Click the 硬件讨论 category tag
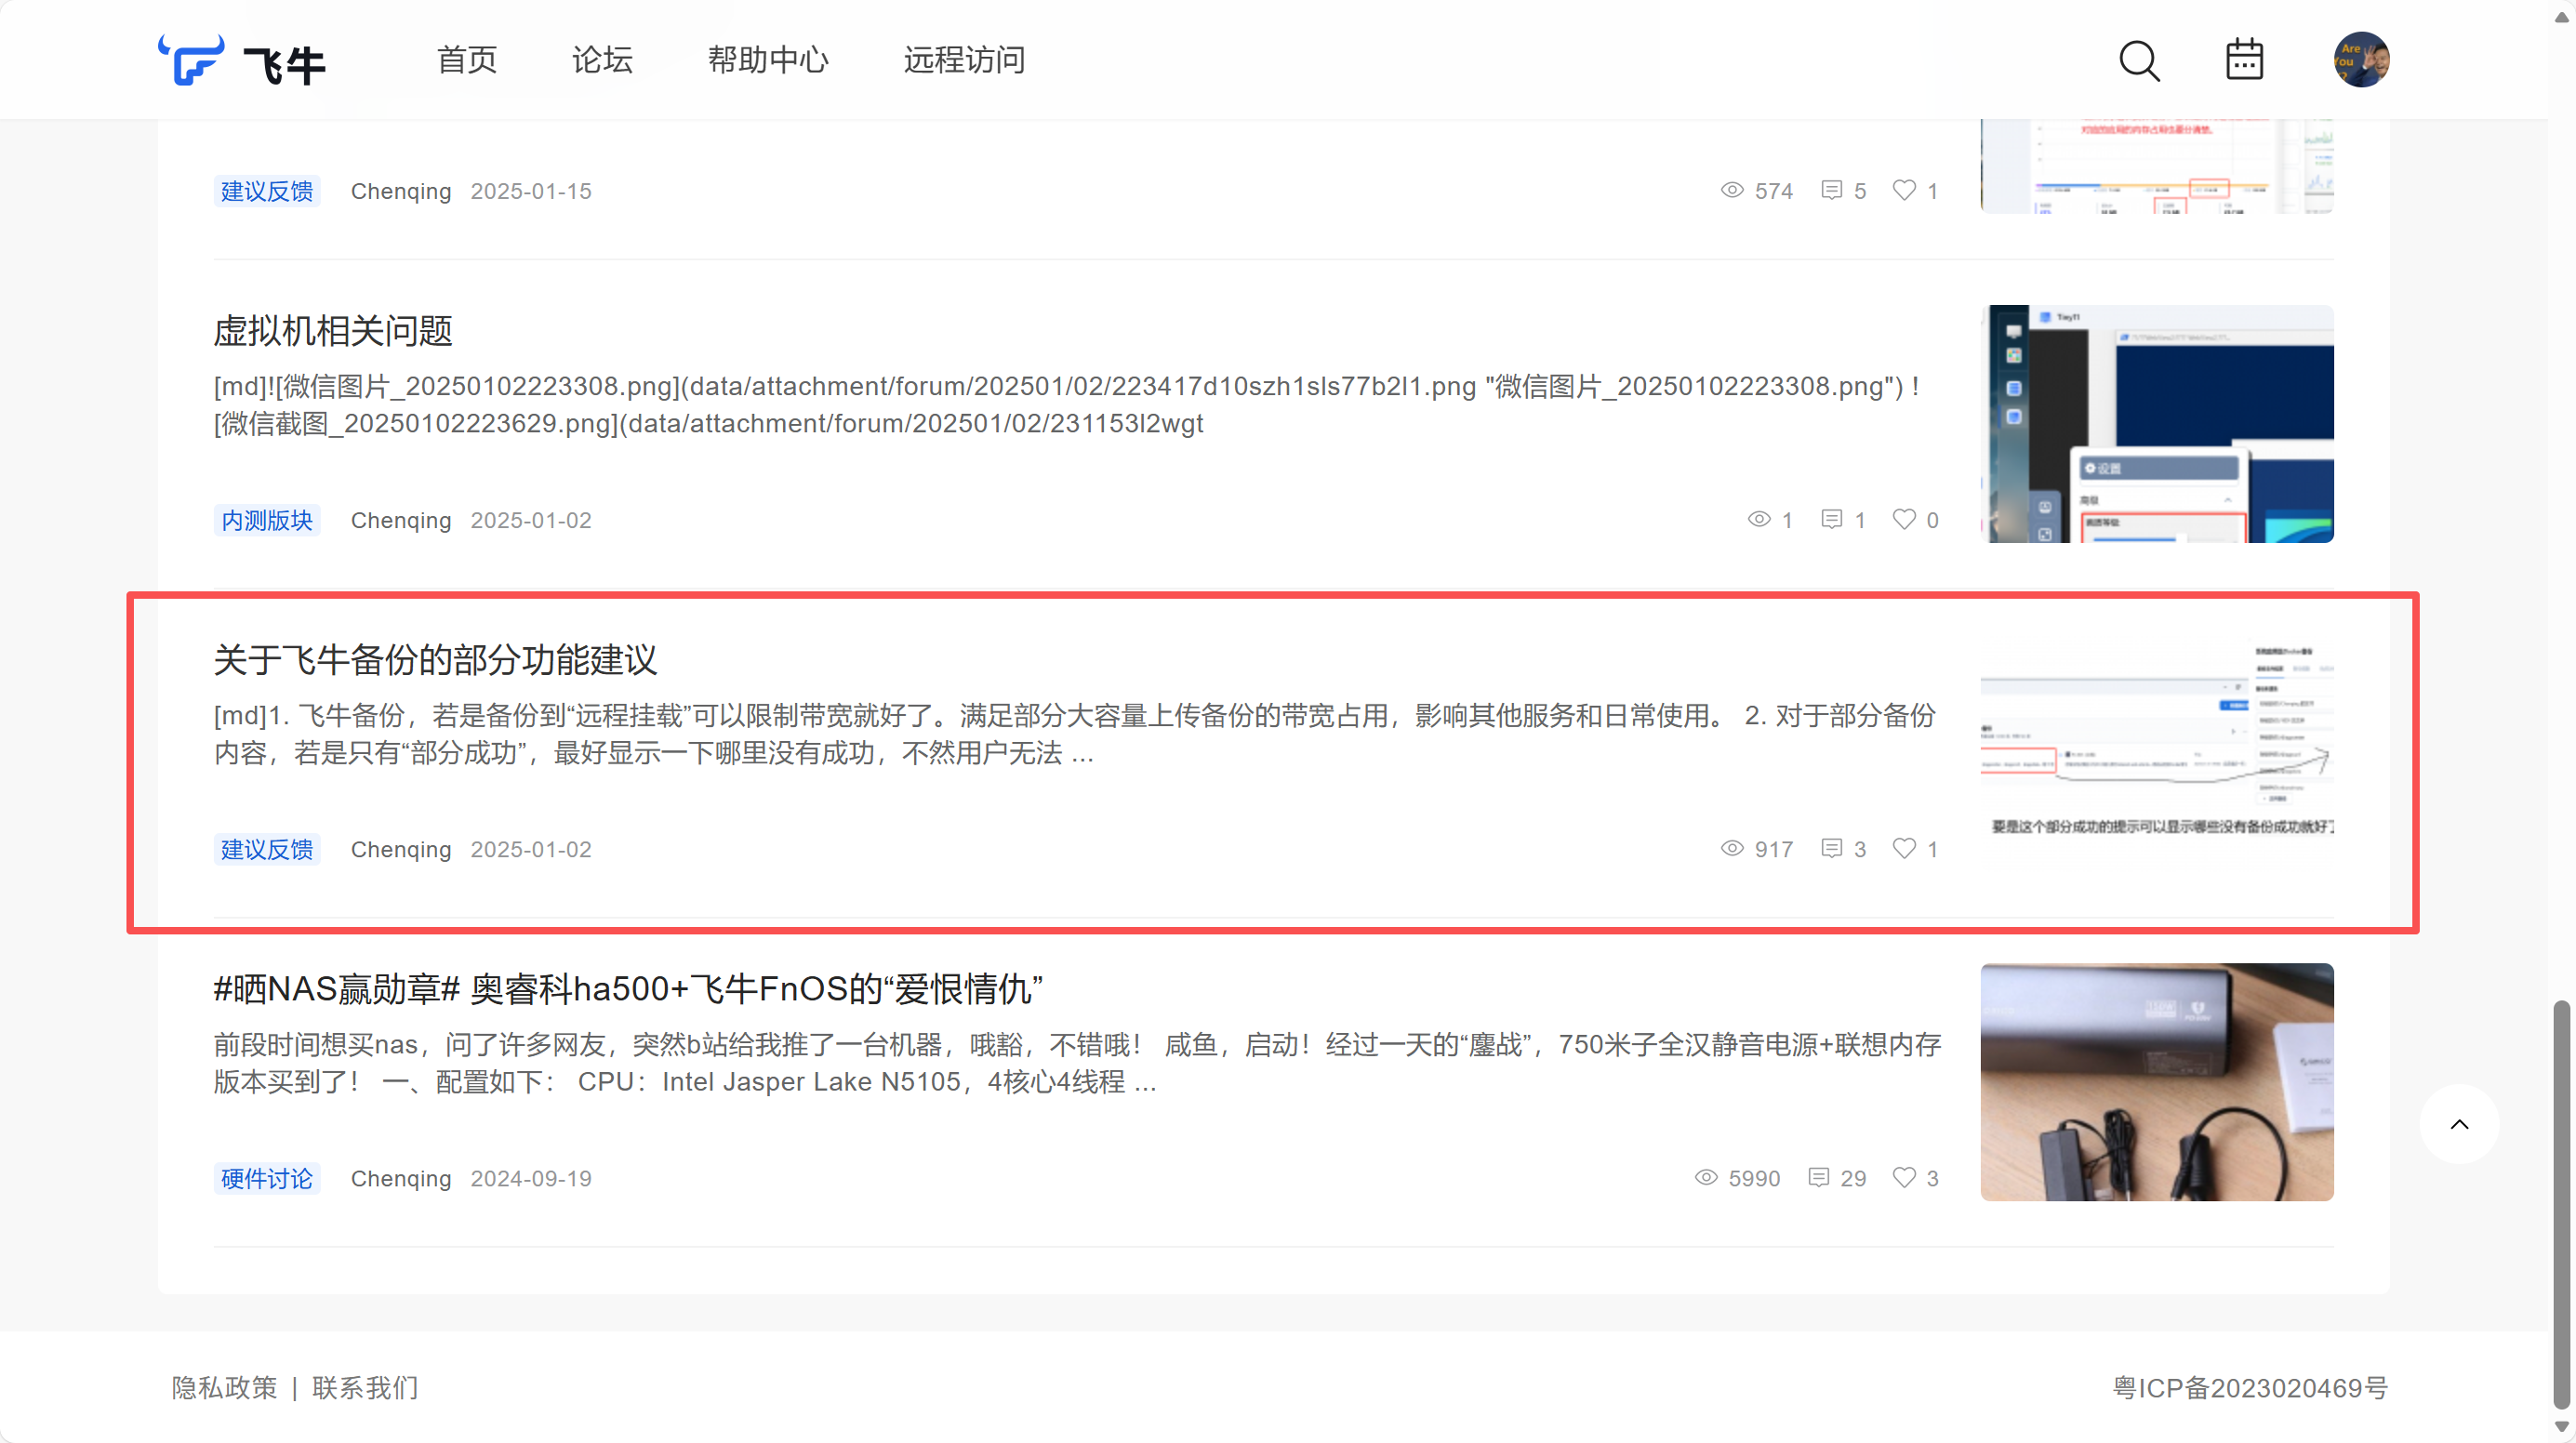 click(x=266, y=1178)
